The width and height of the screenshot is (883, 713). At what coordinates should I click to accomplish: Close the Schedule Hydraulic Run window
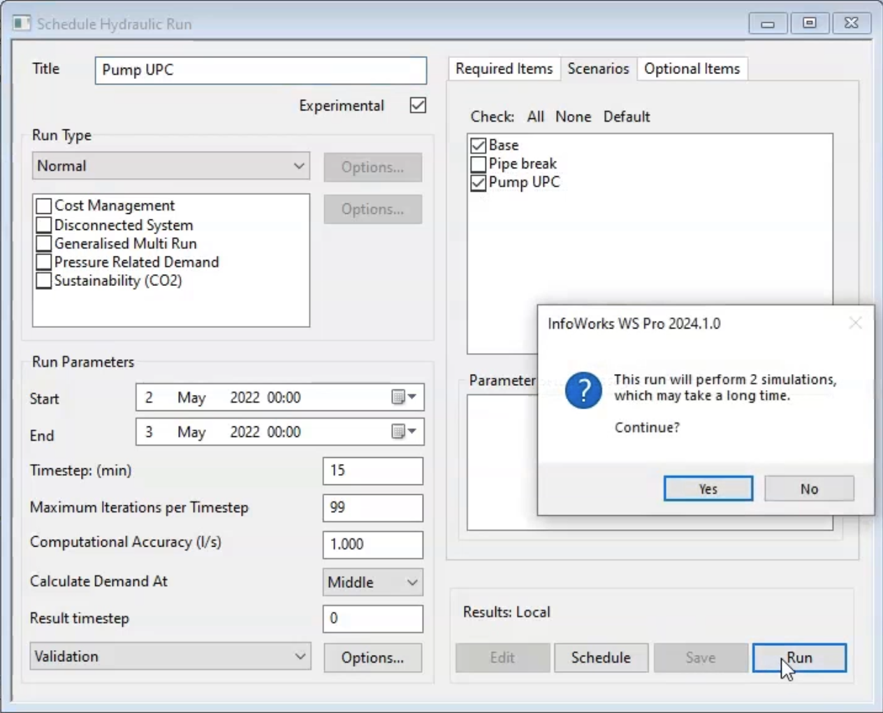852,23
